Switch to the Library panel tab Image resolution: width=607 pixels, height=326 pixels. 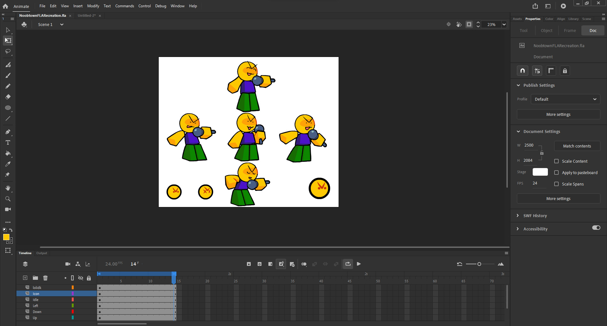pyautogui.click(x=573, y=19)
